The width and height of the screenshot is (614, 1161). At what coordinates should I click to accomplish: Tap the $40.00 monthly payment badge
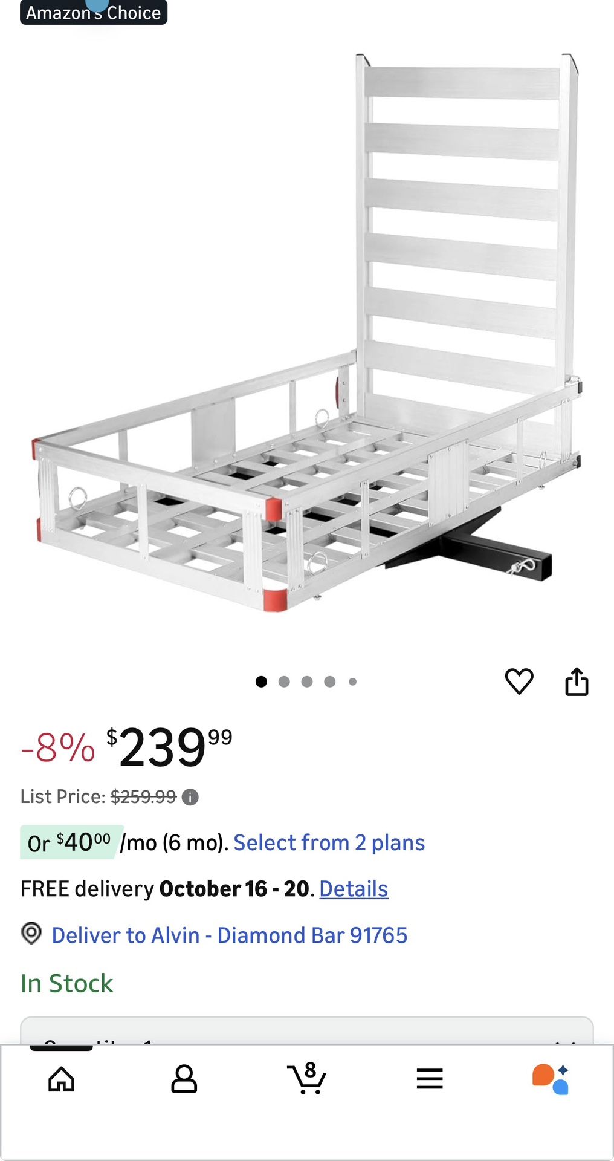(x=71, y=842)
